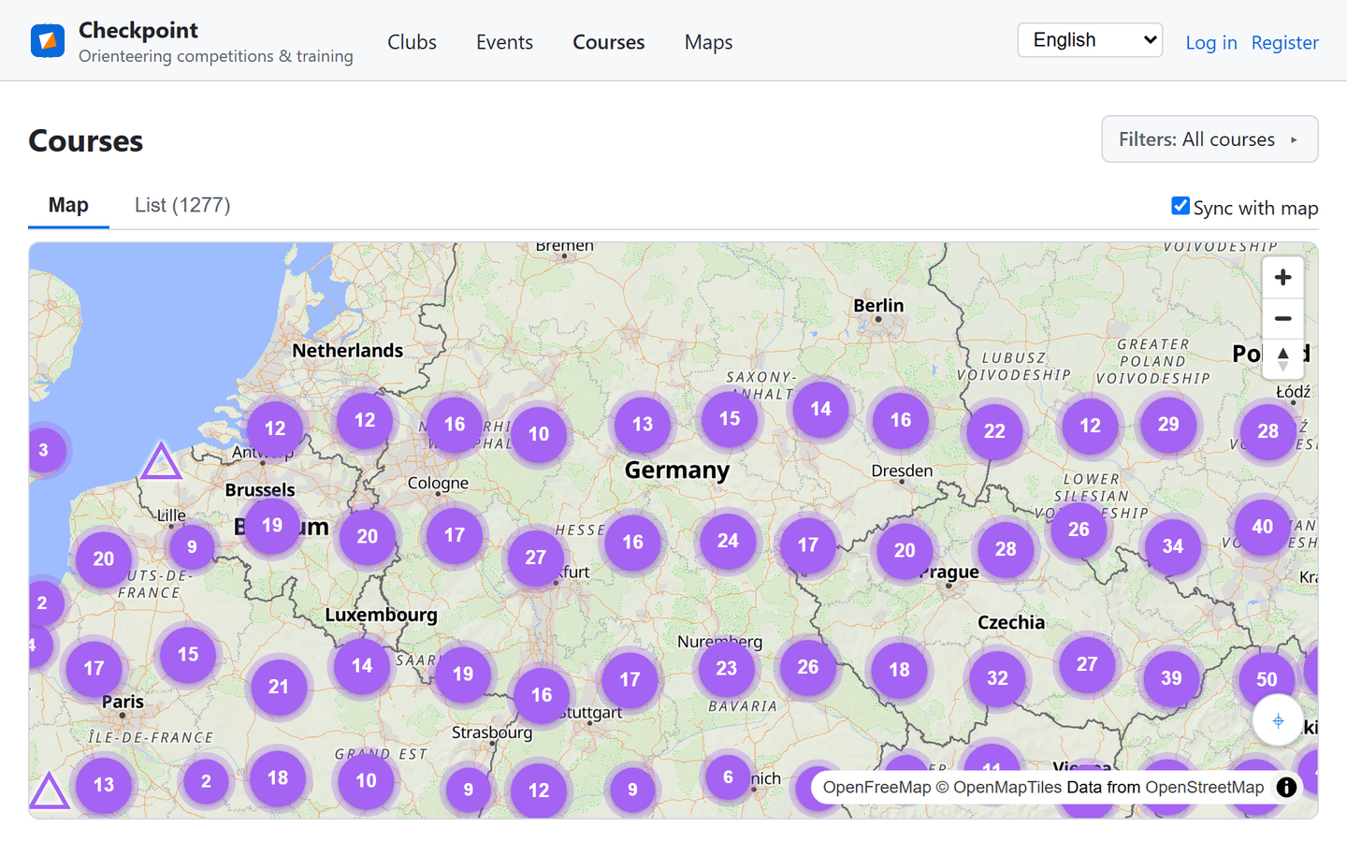
Task: Click the cluster marker labeled 21
Action: click(x=279, y=687)
